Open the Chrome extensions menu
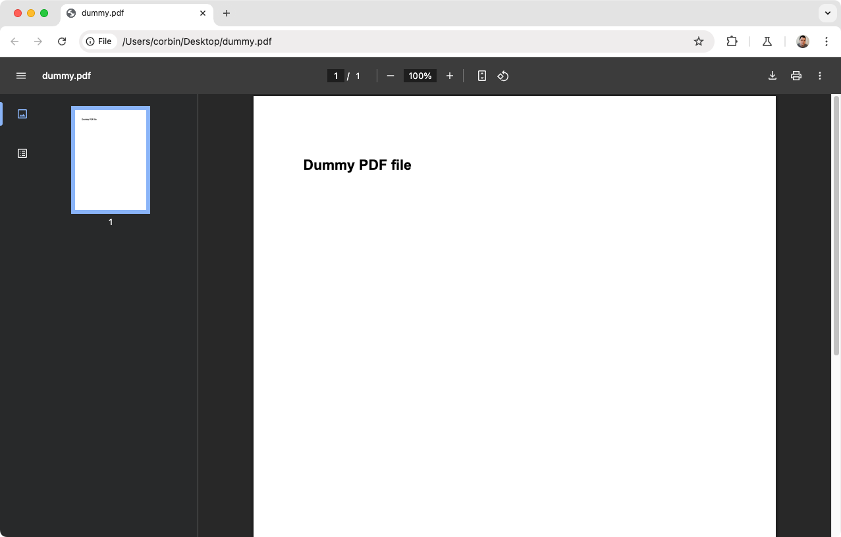 [732, 41]
